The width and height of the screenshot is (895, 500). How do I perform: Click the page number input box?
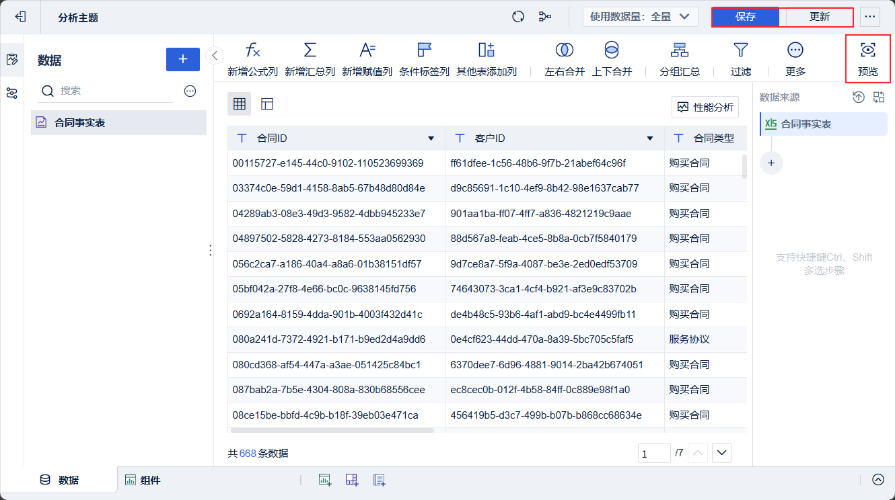click(x=654, y=454)
